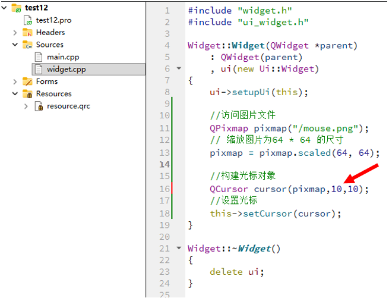Click the Resources folder icon

coord(27,94)
